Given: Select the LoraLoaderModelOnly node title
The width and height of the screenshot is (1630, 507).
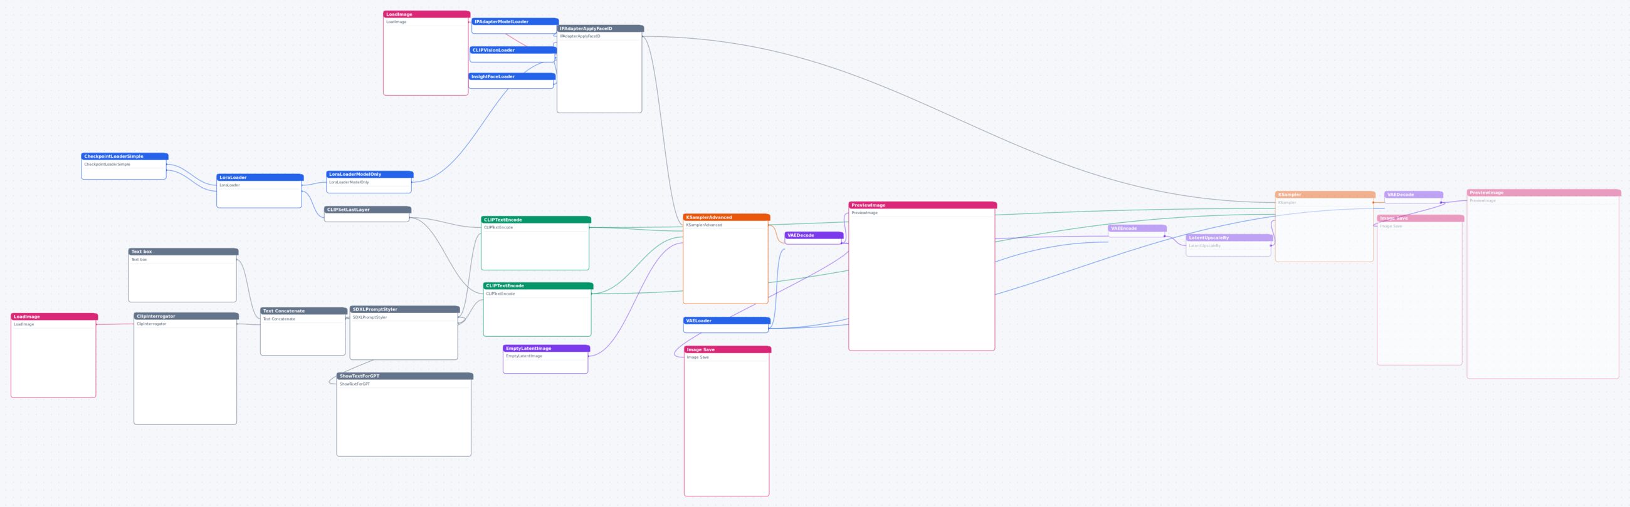Looking at the screenshot, I should pos(369,174).
